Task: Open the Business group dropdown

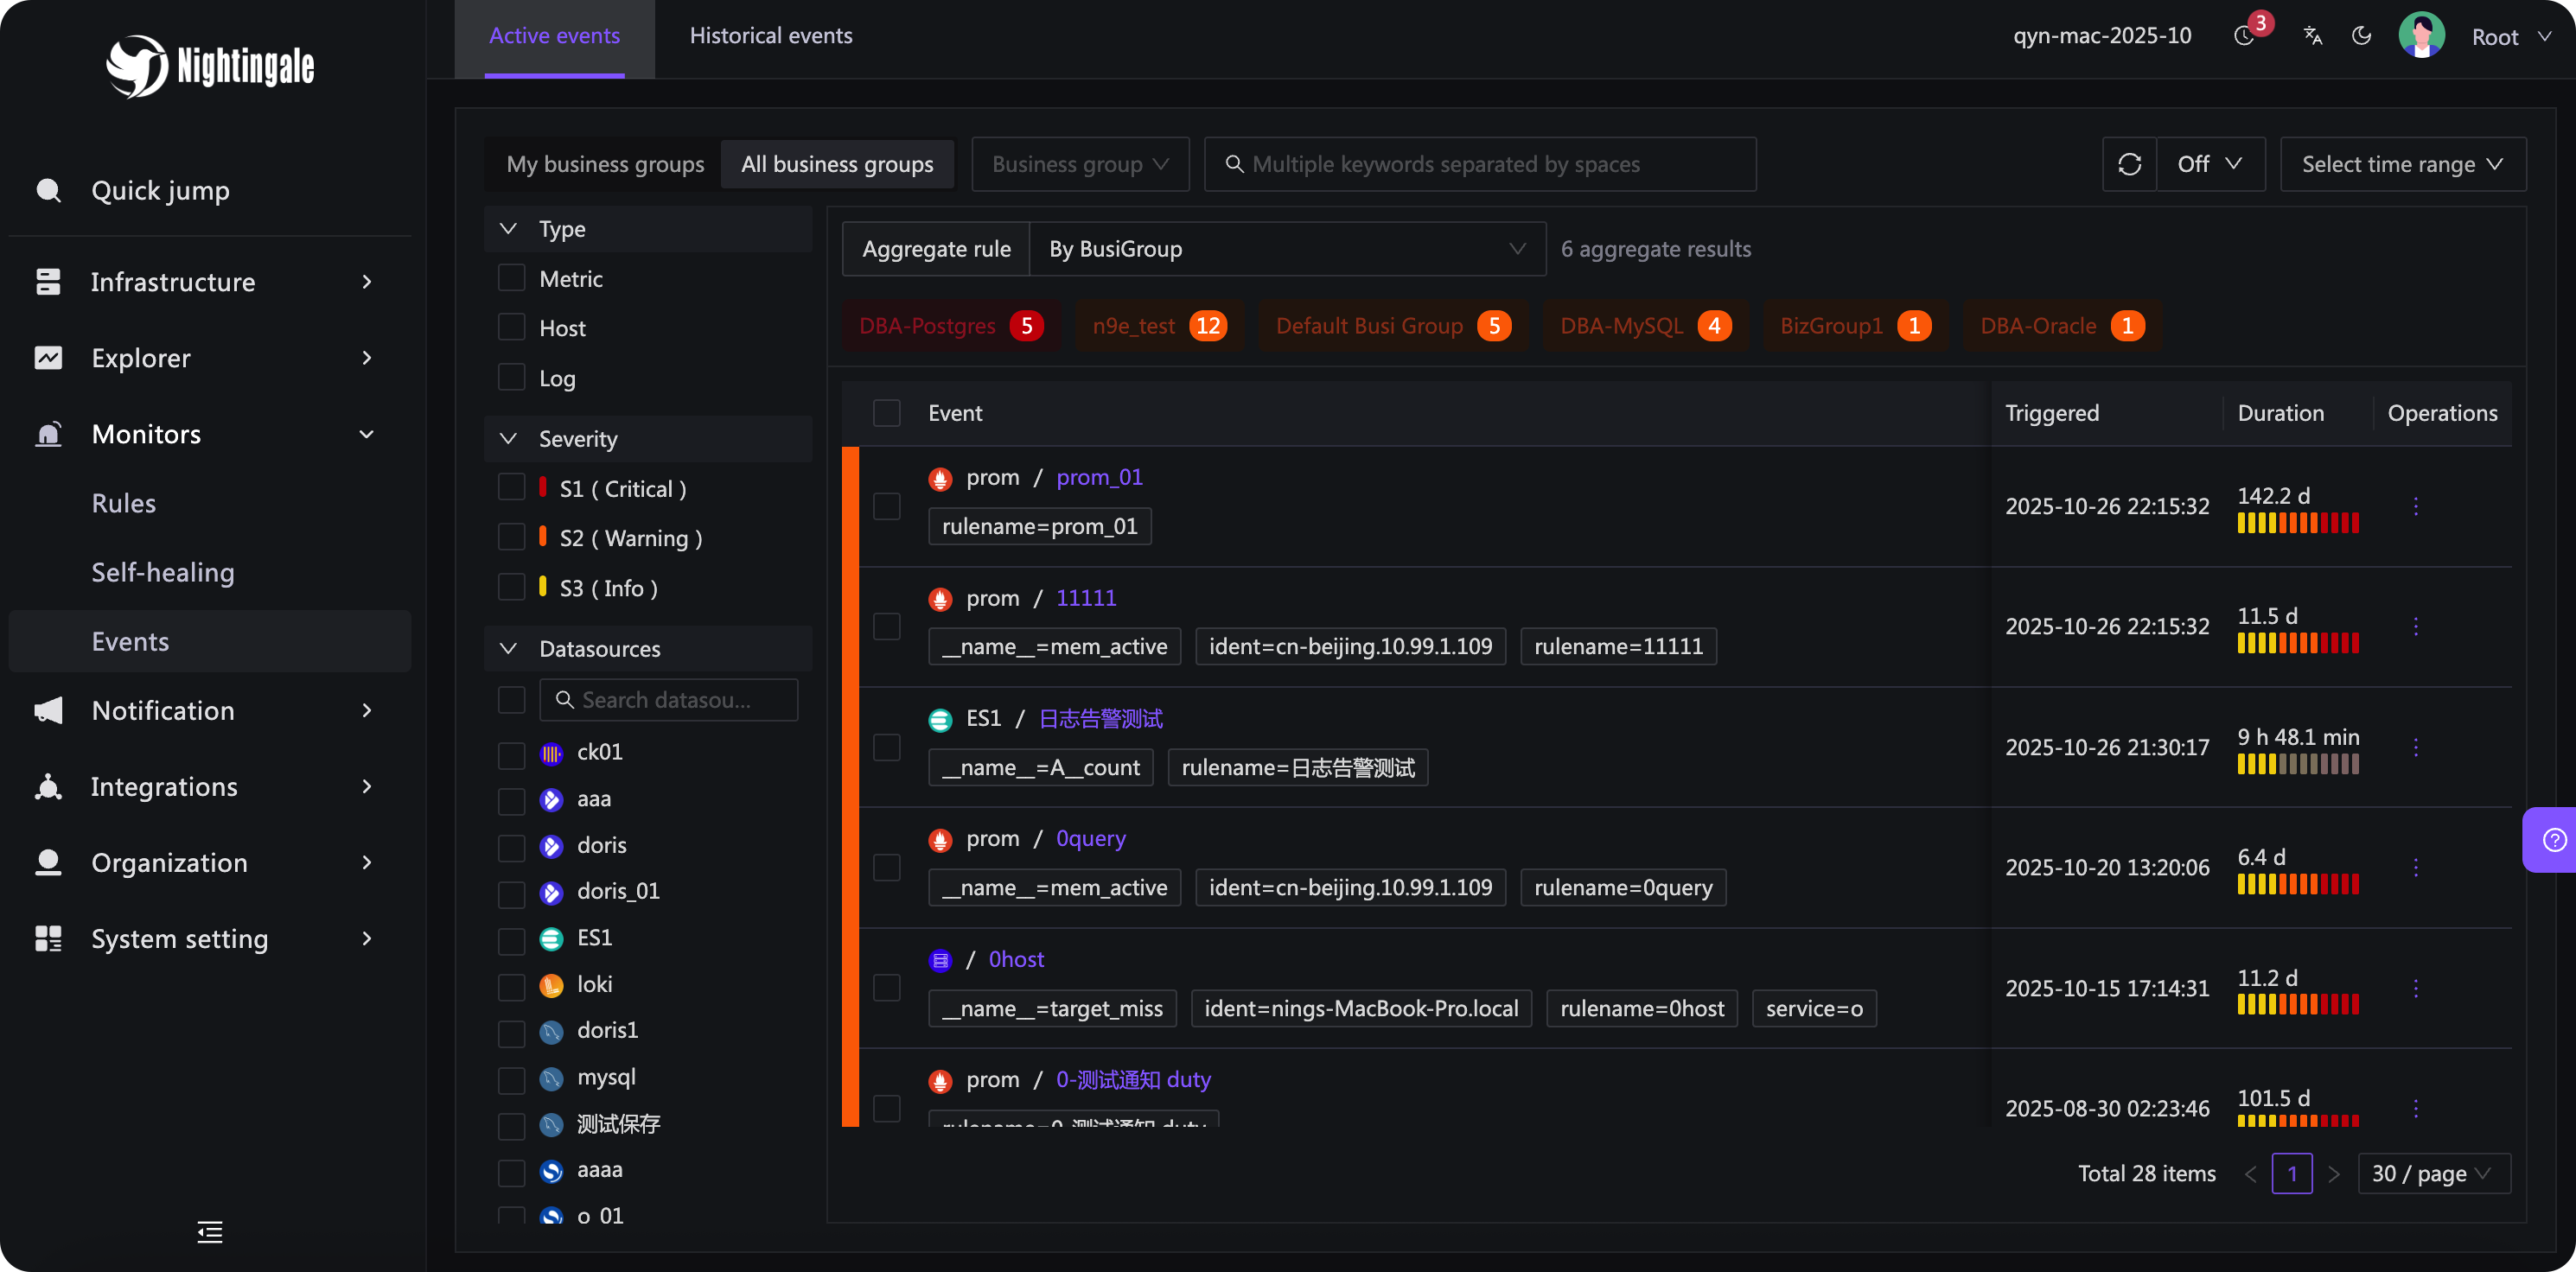Action: pyautogui.click(x=1079, y=164)
